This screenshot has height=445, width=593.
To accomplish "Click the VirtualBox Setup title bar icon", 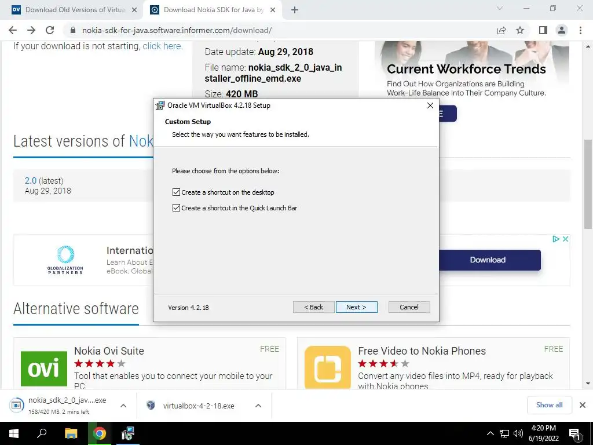I will 160,105.
